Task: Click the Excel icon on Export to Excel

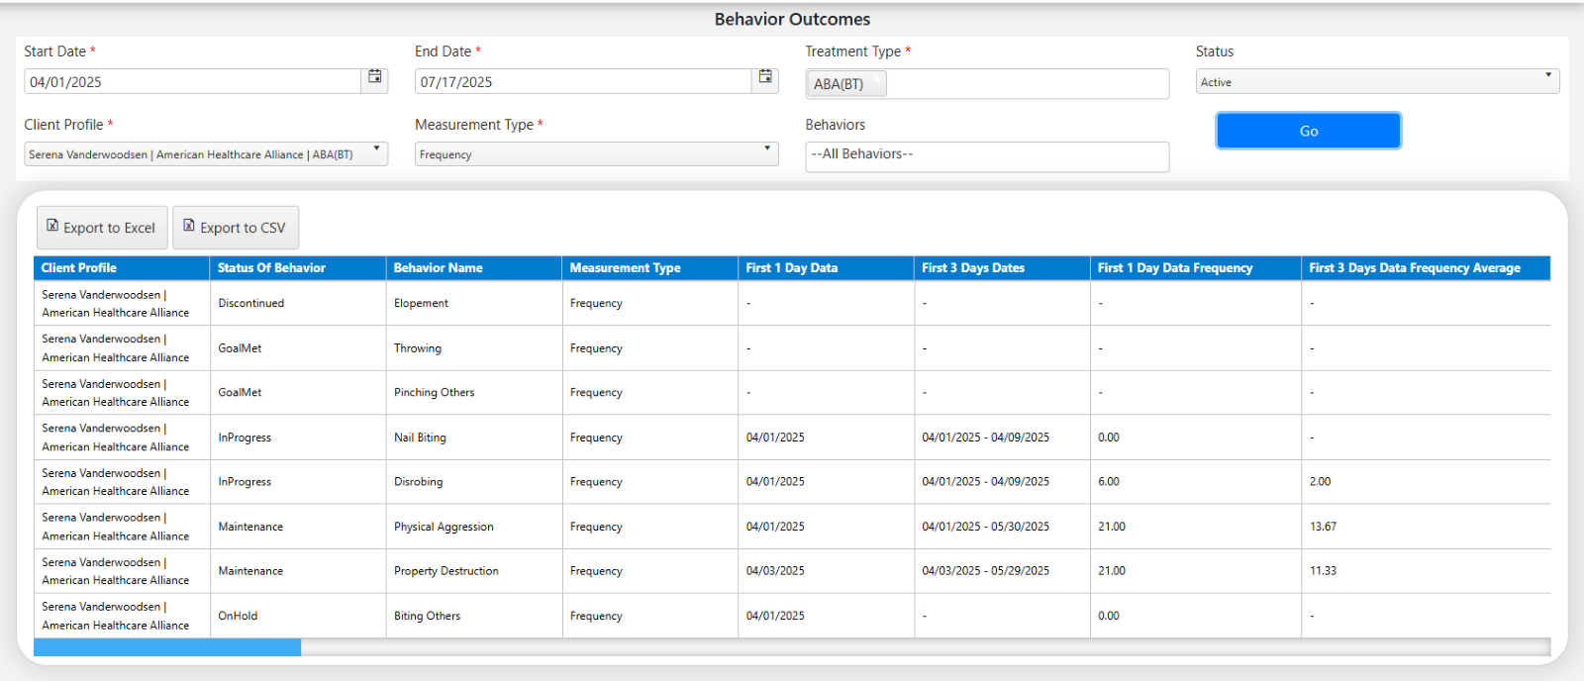Action: 52,226
